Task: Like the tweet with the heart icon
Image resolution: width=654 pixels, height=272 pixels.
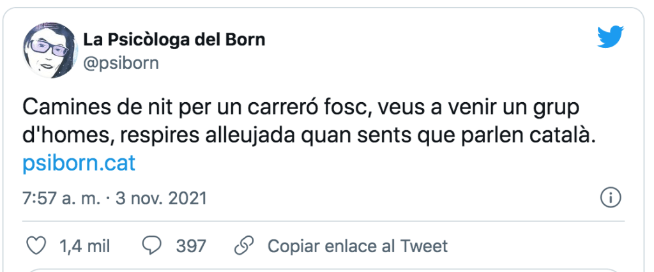Action: (40, 246)
